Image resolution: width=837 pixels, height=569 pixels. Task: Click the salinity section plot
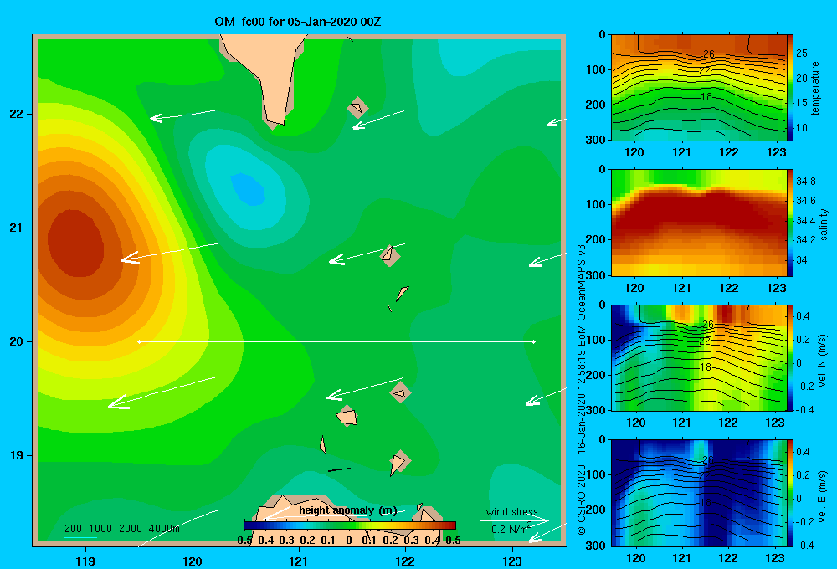pos(699,223)
